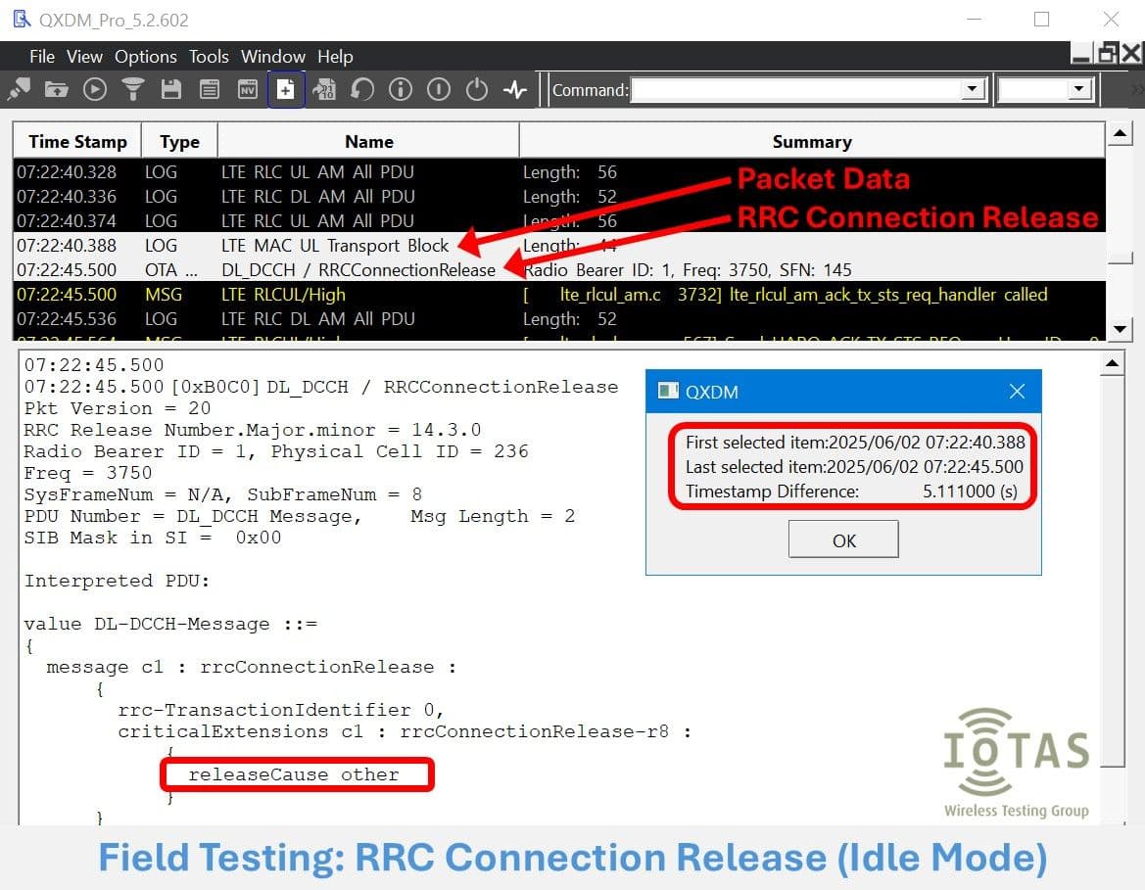1145x890 pixels.
Task: Open the Tools menu
Action: 209,56
